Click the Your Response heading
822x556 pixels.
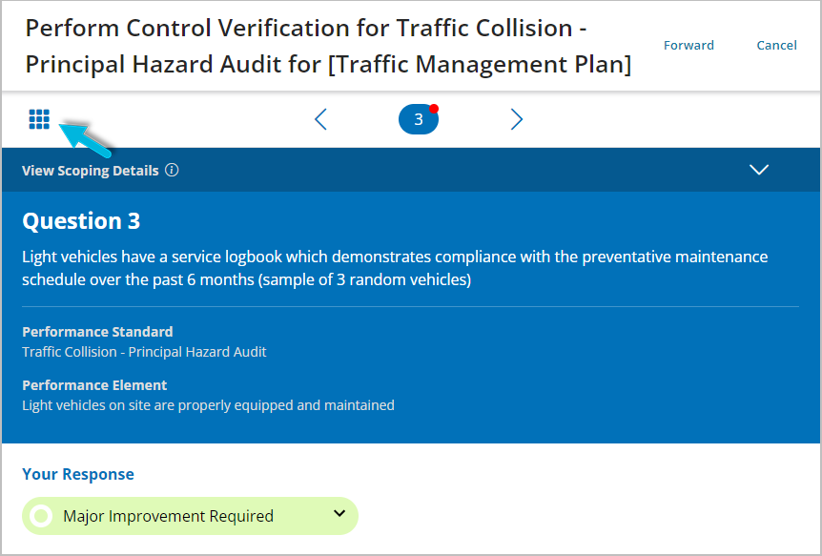(78, 474)
